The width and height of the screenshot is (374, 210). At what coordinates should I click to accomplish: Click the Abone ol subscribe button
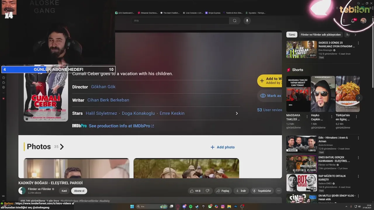pos(79,191)
